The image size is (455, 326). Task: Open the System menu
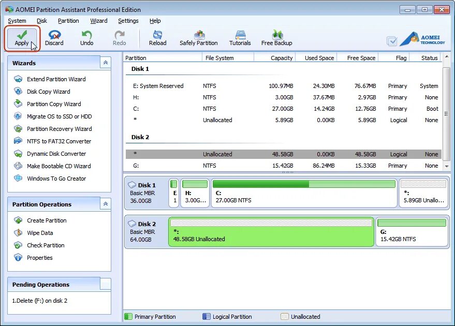pyautogui.click(x=17, y=21)
